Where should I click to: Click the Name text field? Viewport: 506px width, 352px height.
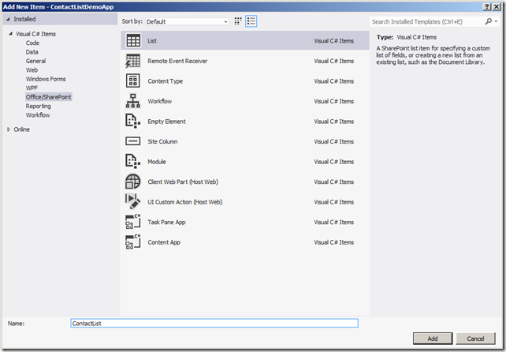pyautogui.click(x=214, y=323)
